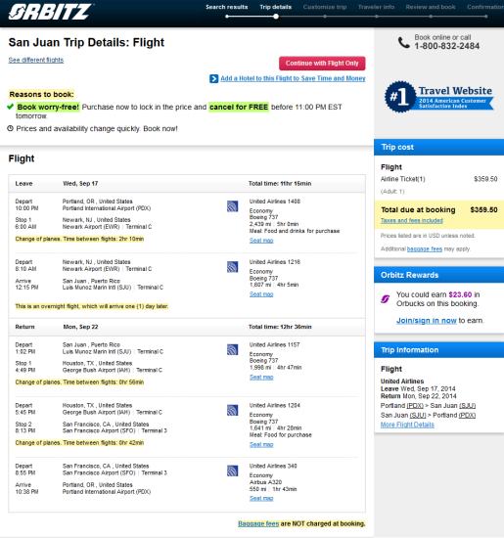Click 'Airbus A320' aircraft text
Image resolution: width=504 pixels, height=538 pixels.
point(265,482)
